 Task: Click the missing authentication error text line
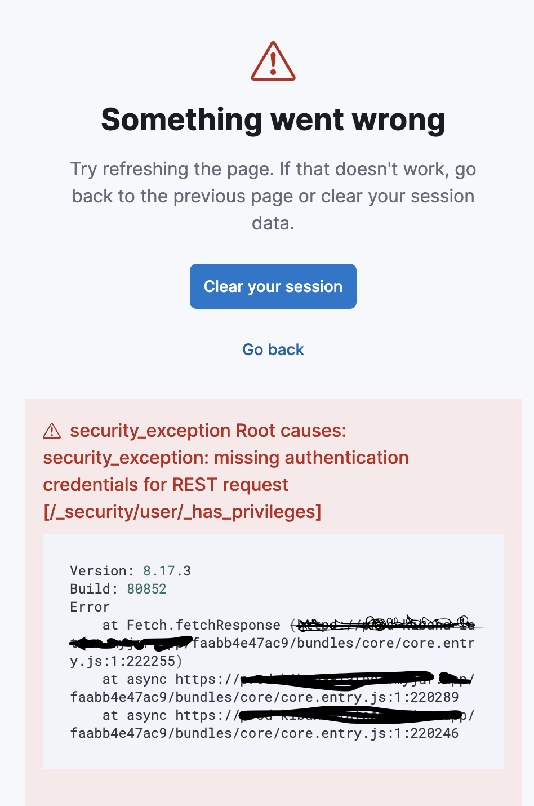pyautogui.click(x=226, y=458)
